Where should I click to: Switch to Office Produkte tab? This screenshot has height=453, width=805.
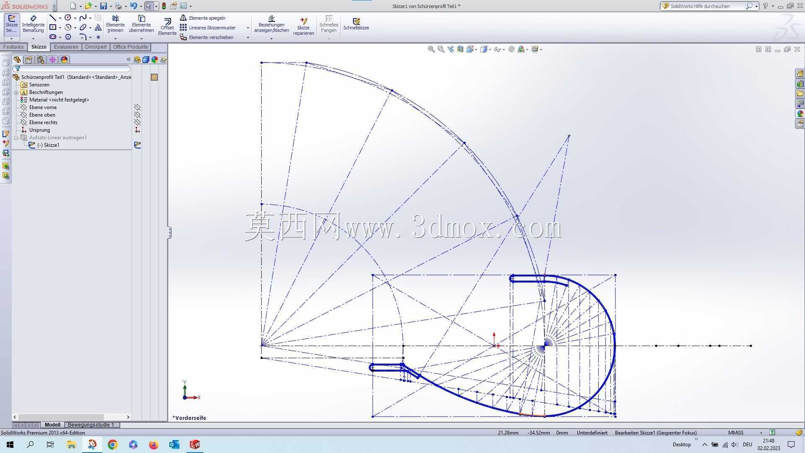(130, 47)
